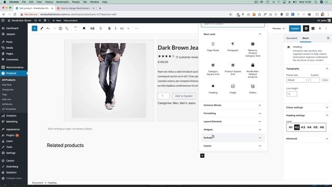Open more rich text controls dropdown
The image size is (332, 187).
tap(128, 29)
